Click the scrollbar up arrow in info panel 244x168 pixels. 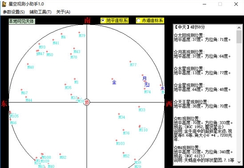[x=239, y=28]
